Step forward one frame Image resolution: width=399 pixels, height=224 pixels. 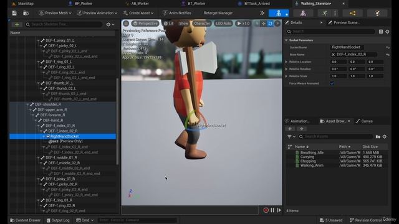tap(279, 210)
